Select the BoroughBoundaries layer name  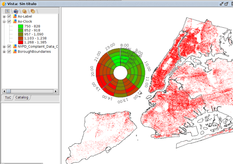34,52
